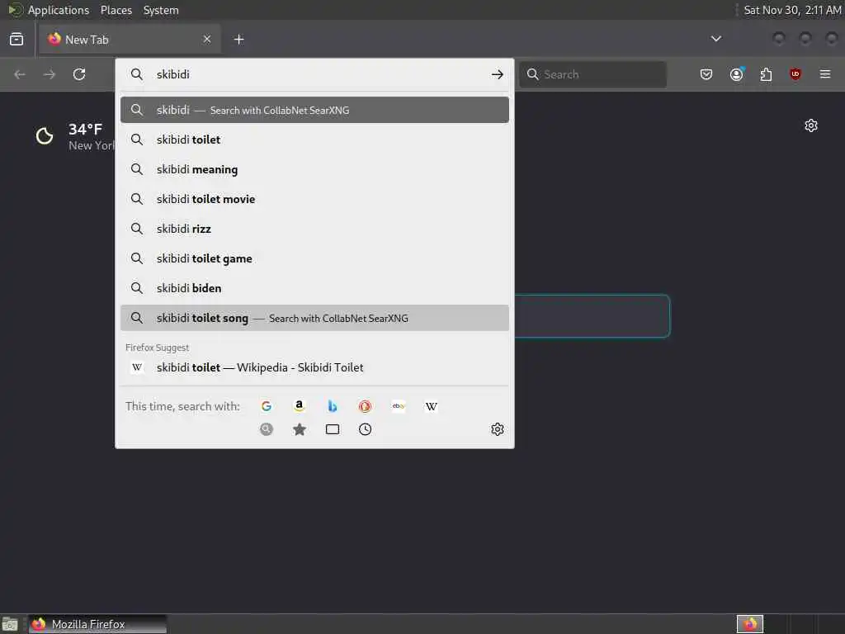The height and width of the screenshot is (634, 845).
Task: Search open tabs using the tab icon
Action: click(x=332, y=429)
